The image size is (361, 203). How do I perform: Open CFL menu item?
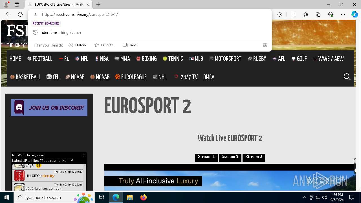click(x=53, y=77)
